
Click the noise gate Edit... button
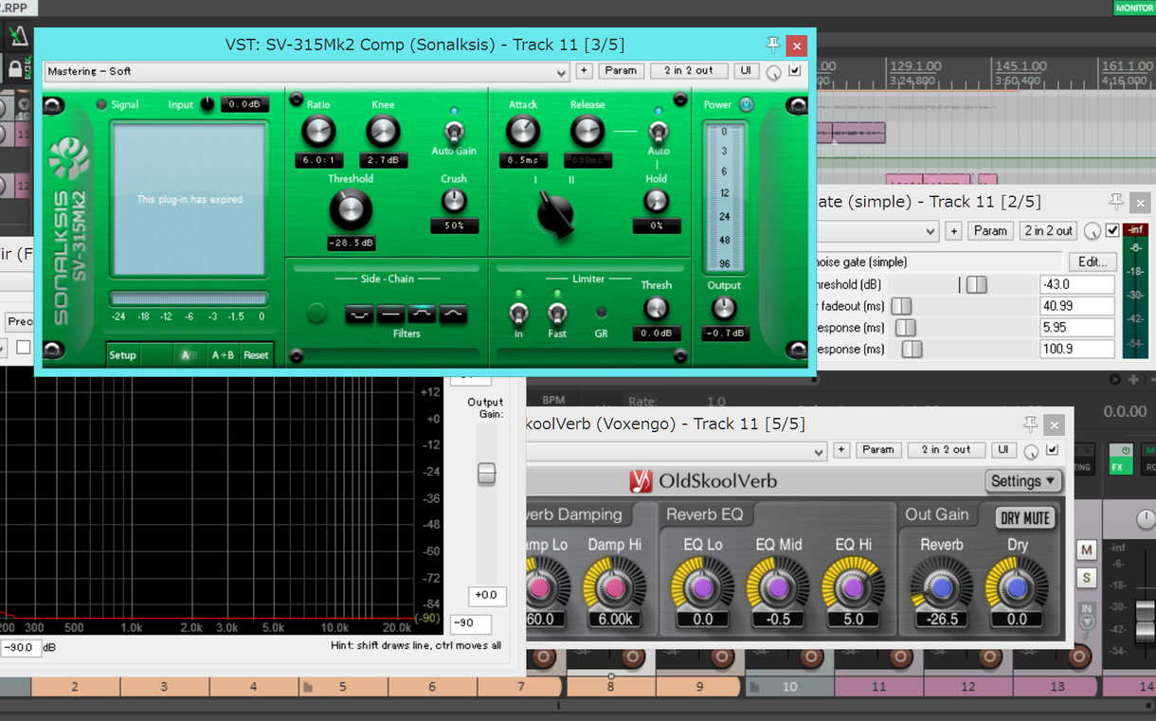[x=1093, y=262]
